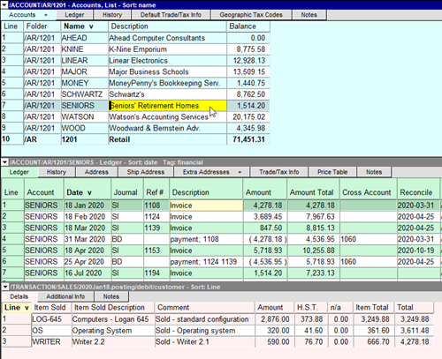Select the K-Nine Emporium description
This screenshot has width=442, height=359.
(167, 49)
